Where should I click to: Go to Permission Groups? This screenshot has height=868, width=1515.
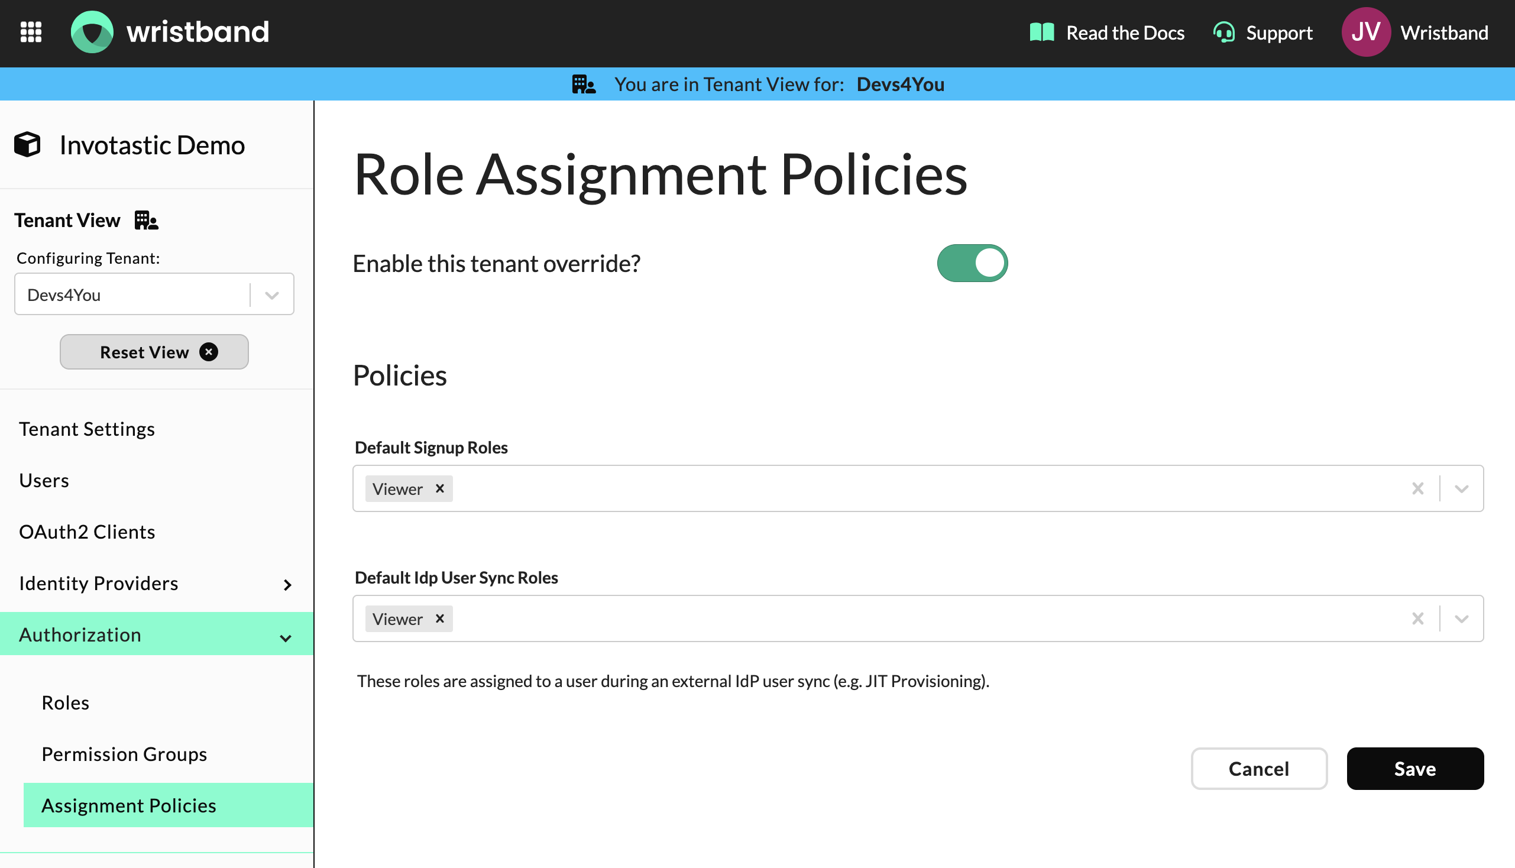tap(124, 754)
